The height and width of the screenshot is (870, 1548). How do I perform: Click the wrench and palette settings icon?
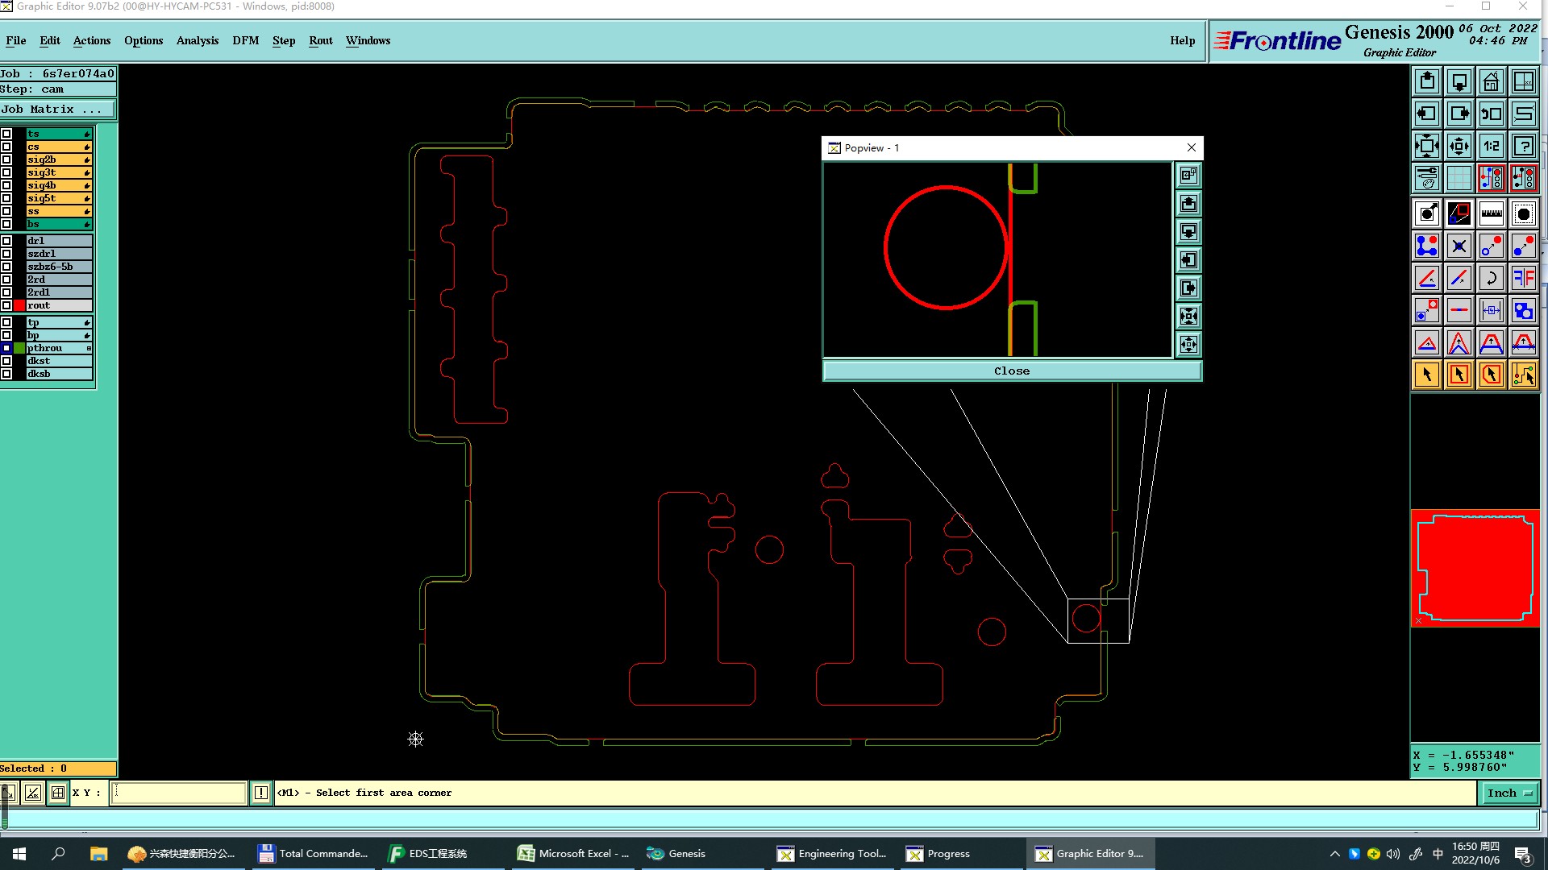coord(1426,177)
